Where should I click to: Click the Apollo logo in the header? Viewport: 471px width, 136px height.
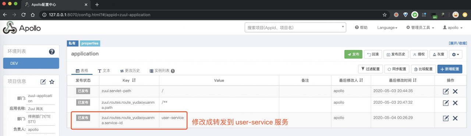(22, 28)
